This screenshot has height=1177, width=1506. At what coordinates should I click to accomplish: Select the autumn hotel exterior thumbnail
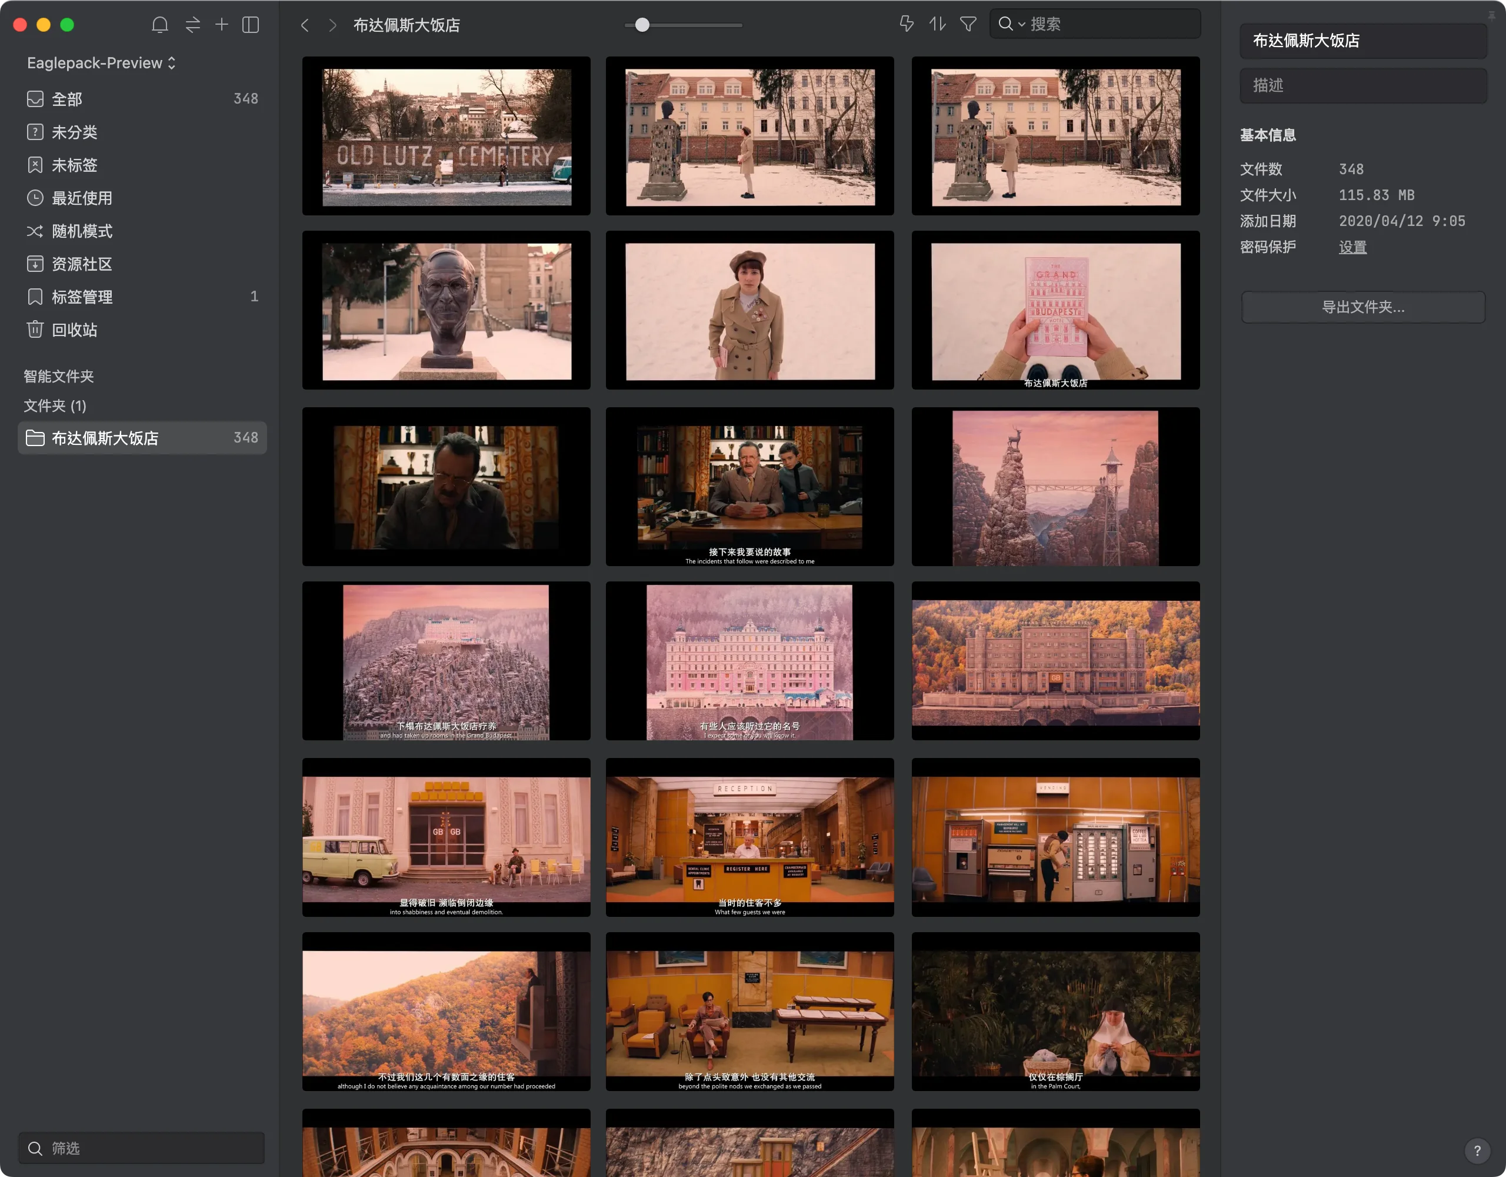point(1056,661)
